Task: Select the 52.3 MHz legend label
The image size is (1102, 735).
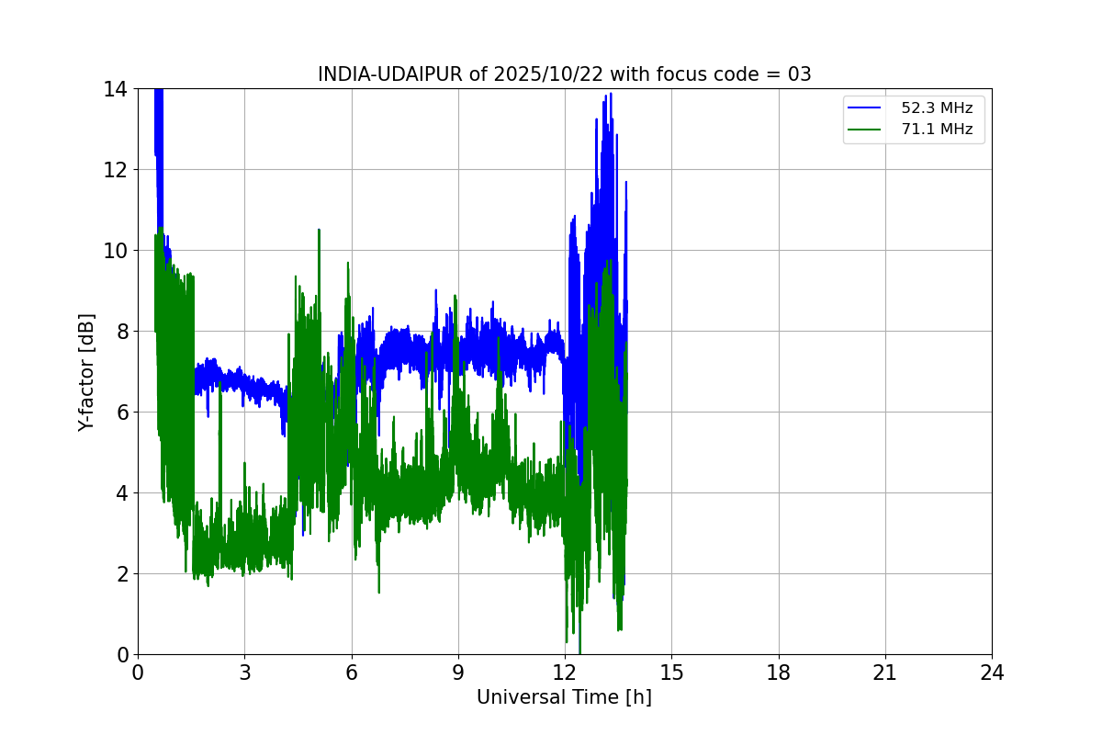Action: (937, 108)
